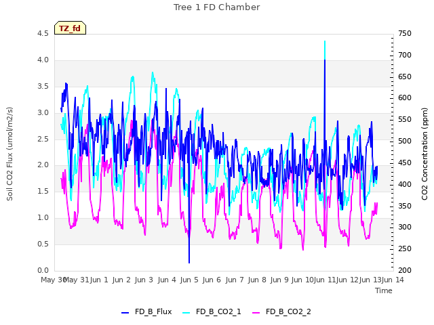Click the Jun 8 x-axis tick label
Image resolution: width=434 pixels, height=325 pixels.
(257, 280)
